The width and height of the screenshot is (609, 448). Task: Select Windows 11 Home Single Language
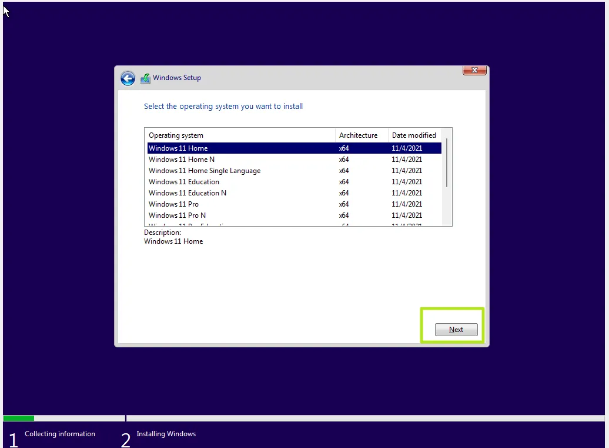click(x=205, y=170)
